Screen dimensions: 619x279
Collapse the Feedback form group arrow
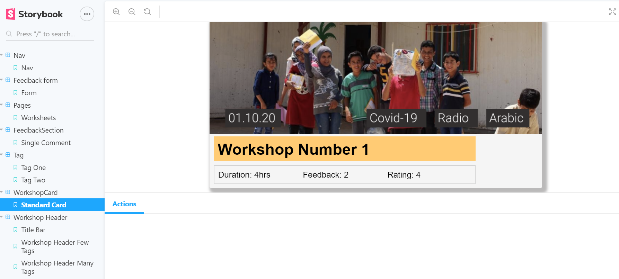(x=2, y=80)
